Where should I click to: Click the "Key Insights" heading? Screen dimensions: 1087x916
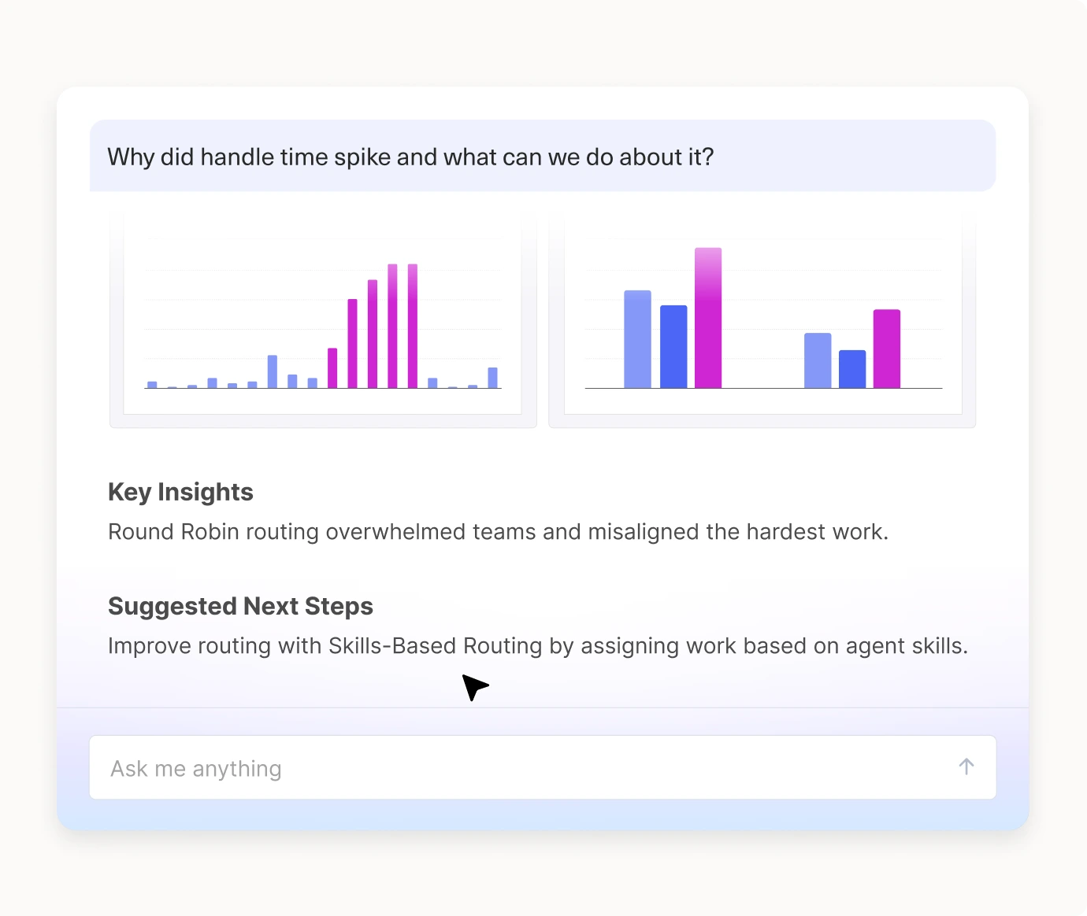(x=180, y=492)
